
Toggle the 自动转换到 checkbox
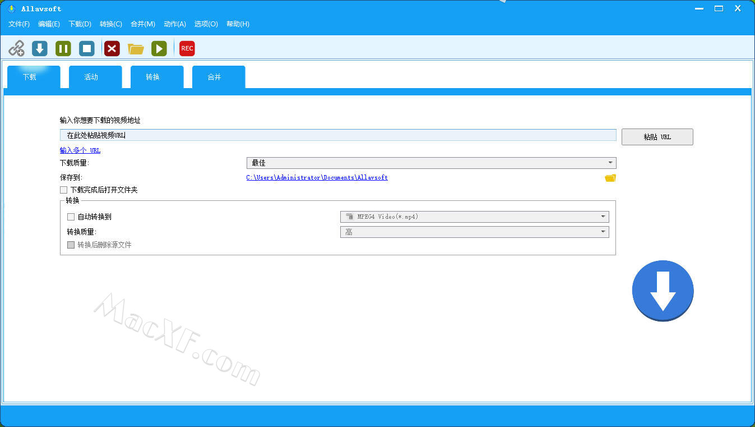click(71, 217)
